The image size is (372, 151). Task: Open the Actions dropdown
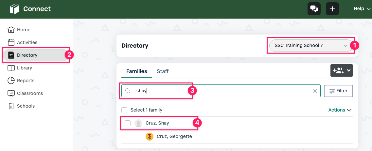coord(340,110)
